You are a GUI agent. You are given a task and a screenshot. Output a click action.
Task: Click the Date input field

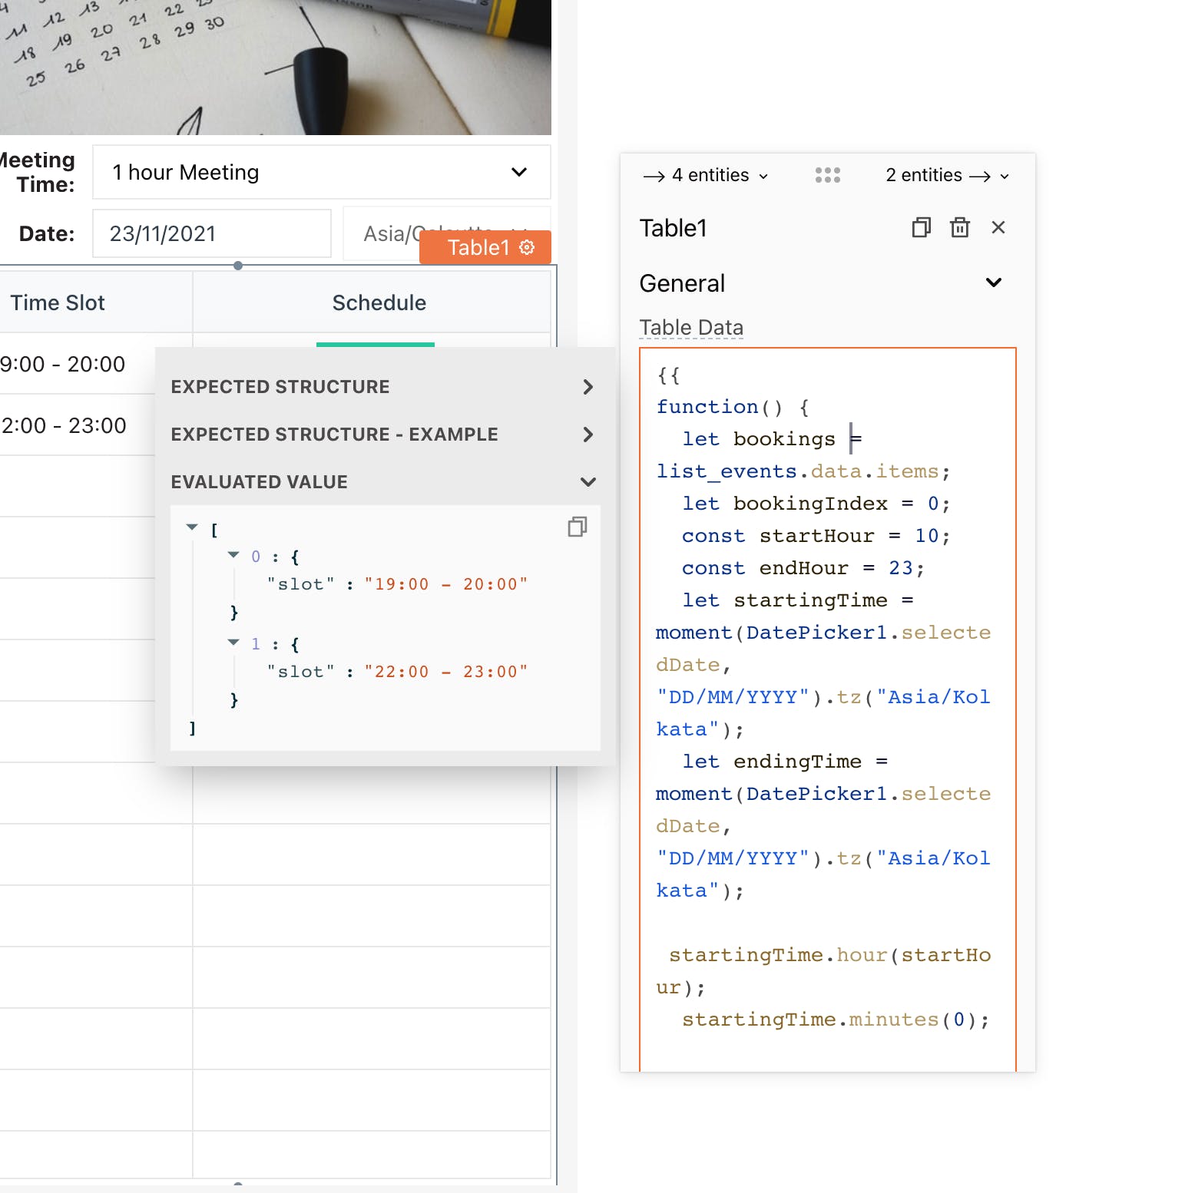point(211,234)
